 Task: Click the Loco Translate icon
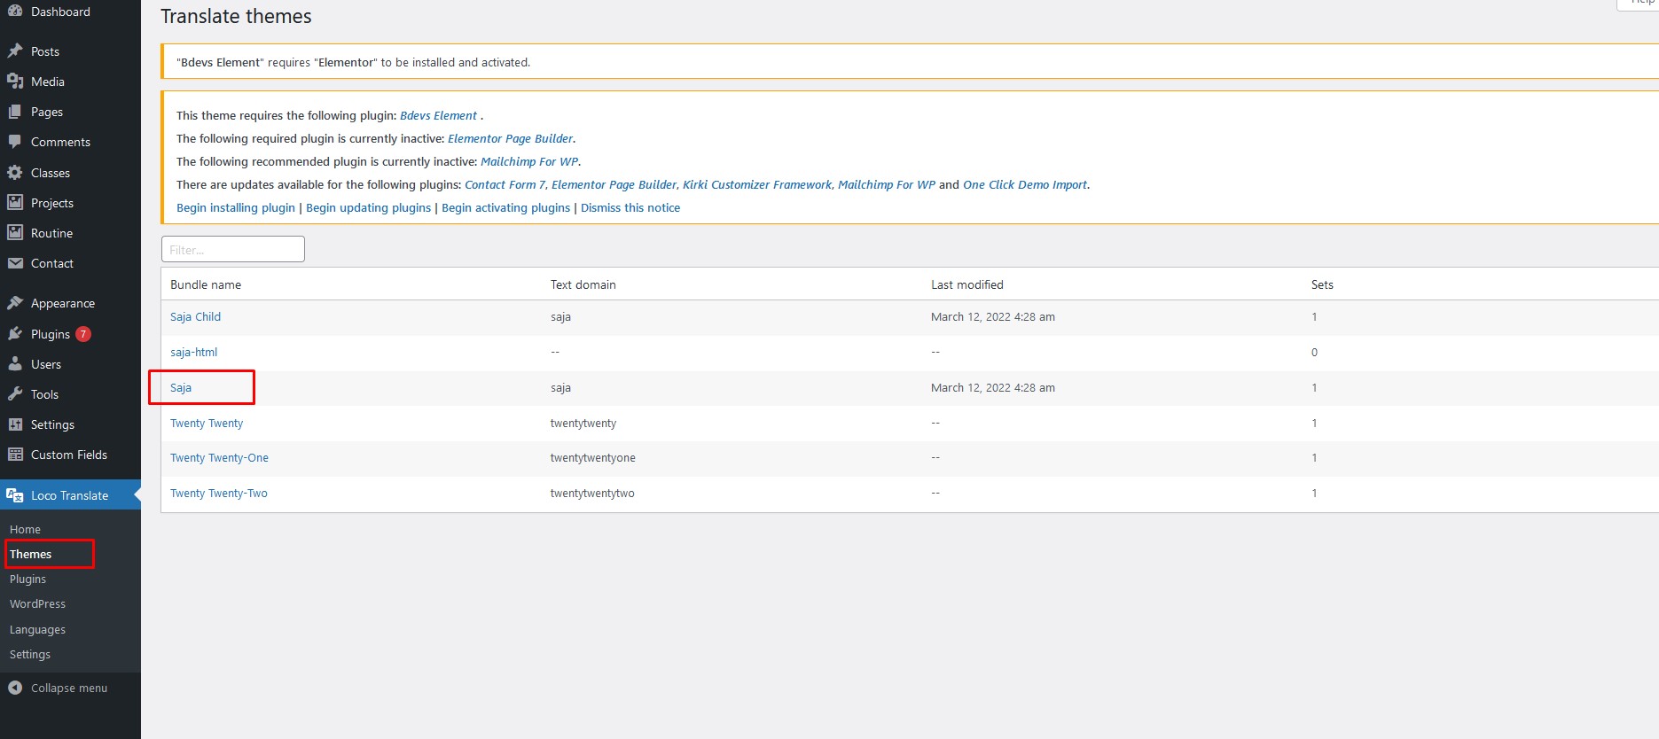(15, 495)
